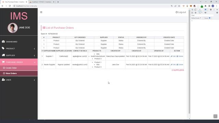This screenshot has width=219, height=123.
Task: Toggle the hamburger sidebar menu icon
Action: click(41, 12)
